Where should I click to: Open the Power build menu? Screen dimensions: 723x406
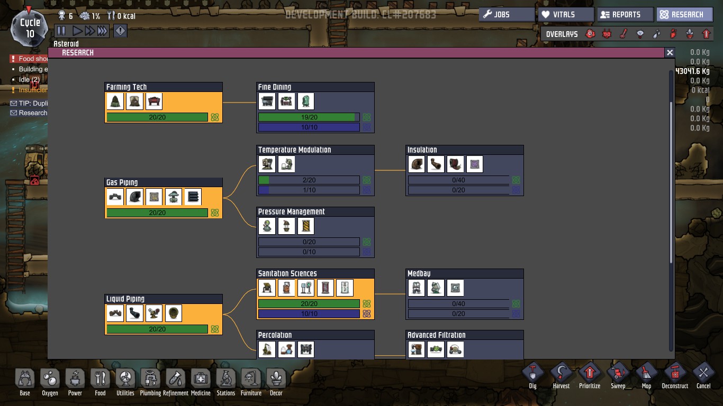[x=75, y=383]
